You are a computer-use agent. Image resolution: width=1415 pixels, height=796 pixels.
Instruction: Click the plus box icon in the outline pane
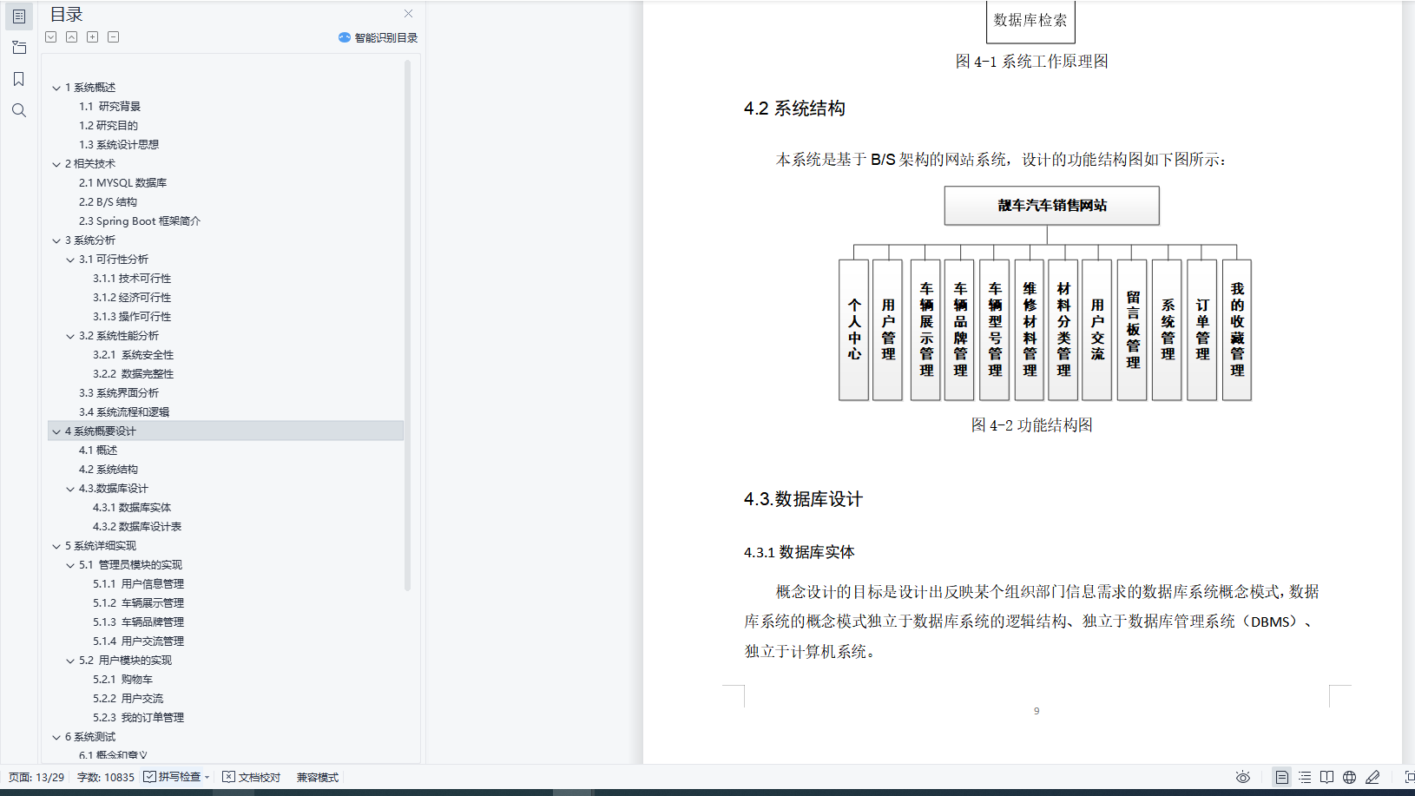(93, 37)
